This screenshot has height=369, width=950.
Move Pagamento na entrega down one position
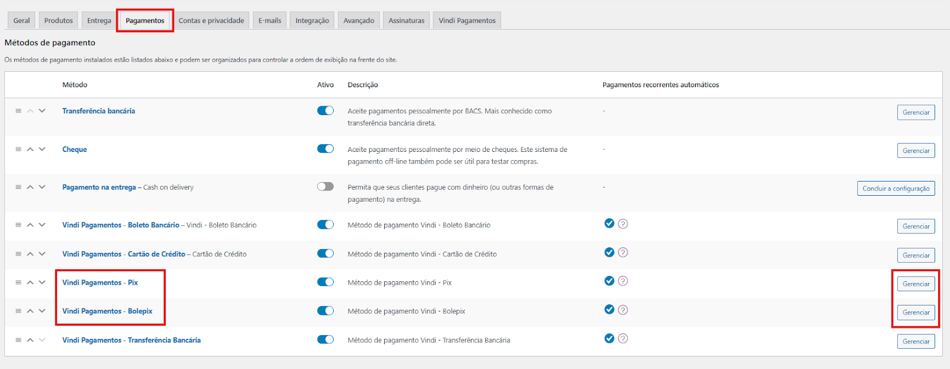(x=42, y=187)
